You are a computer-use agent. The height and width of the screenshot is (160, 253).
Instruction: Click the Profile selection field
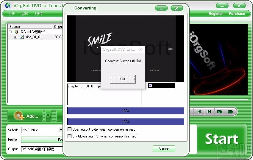(x=42, y=140)
